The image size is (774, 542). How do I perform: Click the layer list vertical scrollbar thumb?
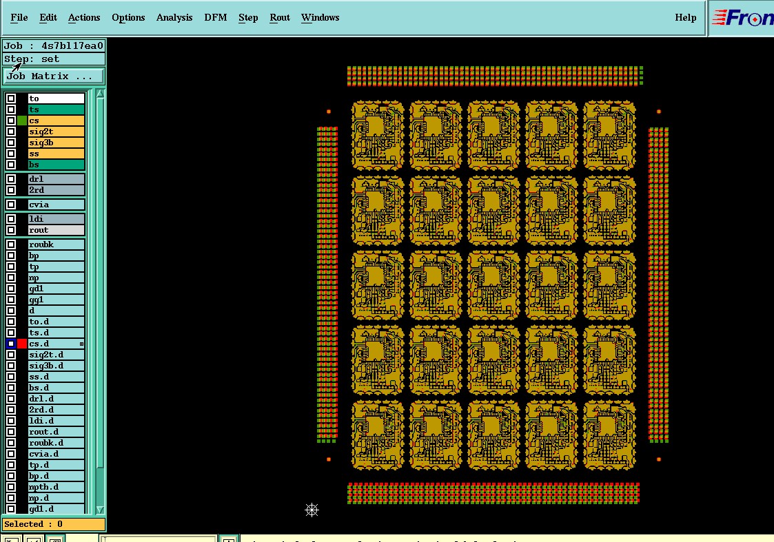coord(100,282)
